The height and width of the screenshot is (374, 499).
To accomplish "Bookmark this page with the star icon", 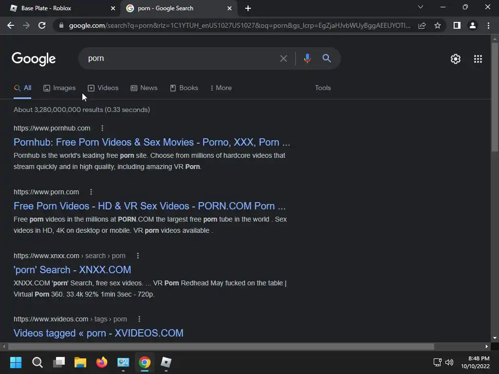I will (438, 25).
